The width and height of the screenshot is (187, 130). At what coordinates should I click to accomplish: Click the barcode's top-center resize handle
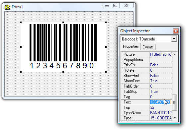[x=63, y=22]
